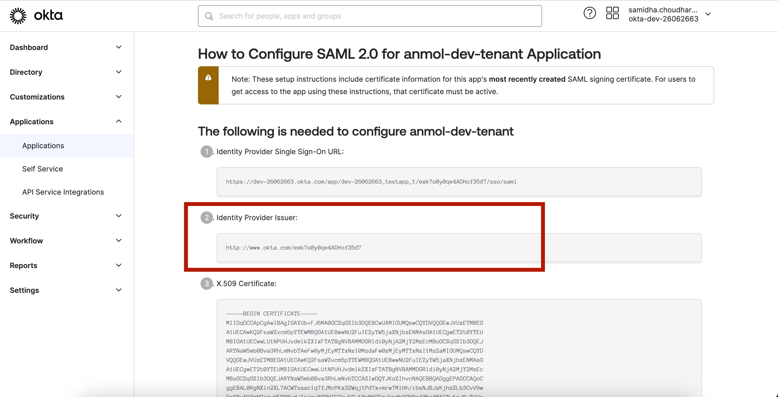778x397 pixels.
Task: Click the API Service Integrations link
Action: click(63, 191)
